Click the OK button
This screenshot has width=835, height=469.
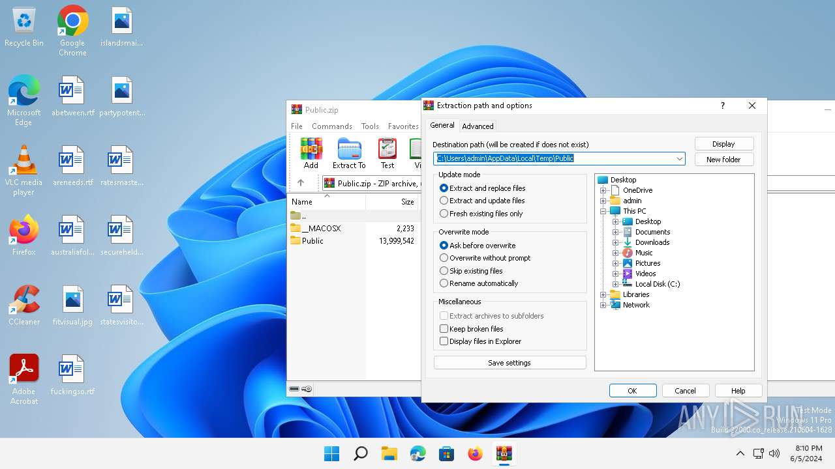[633, 391]
